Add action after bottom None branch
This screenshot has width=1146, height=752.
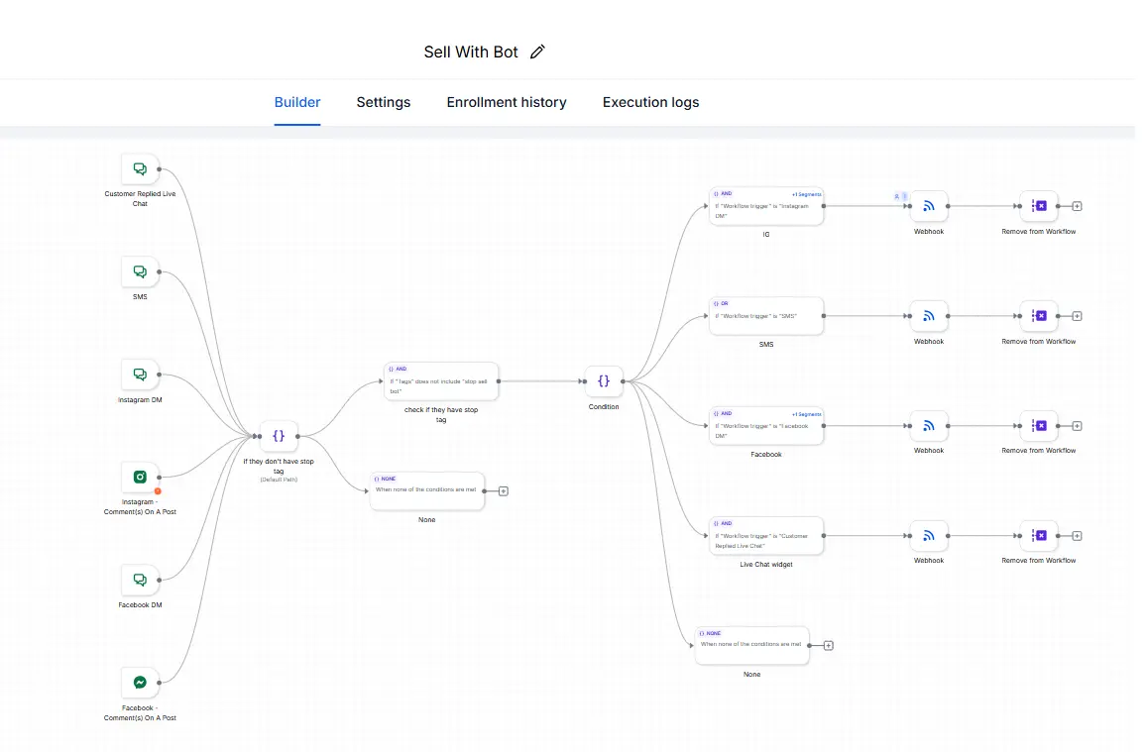point(829,646)
